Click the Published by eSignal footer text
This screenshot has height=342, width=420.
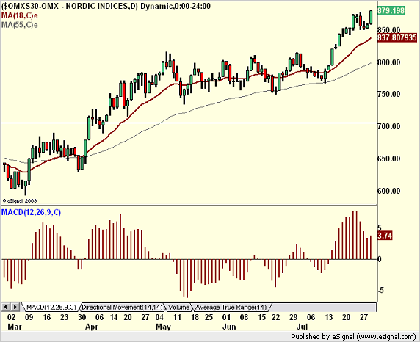coord(354,337)
